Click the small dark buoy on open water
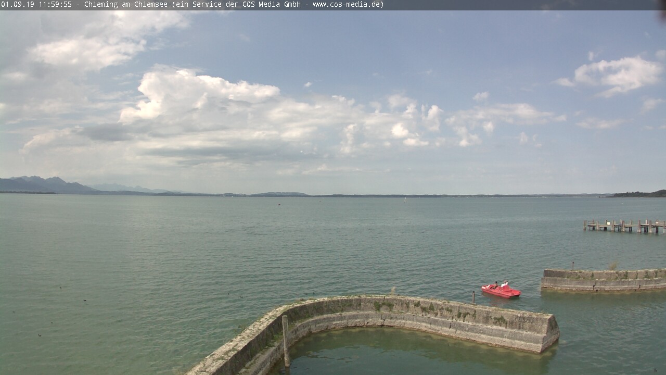Image resolution: width=666 pixels, height=375 pixels. [279, 205]
